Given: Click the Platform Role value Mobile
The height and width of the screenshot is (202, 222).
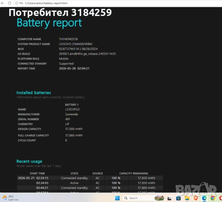Looking at the screenshot, I should 64,58.
